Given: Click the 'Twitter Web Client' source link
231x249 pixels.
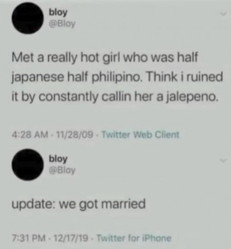Looking at the screenshot, I should 140,135.
